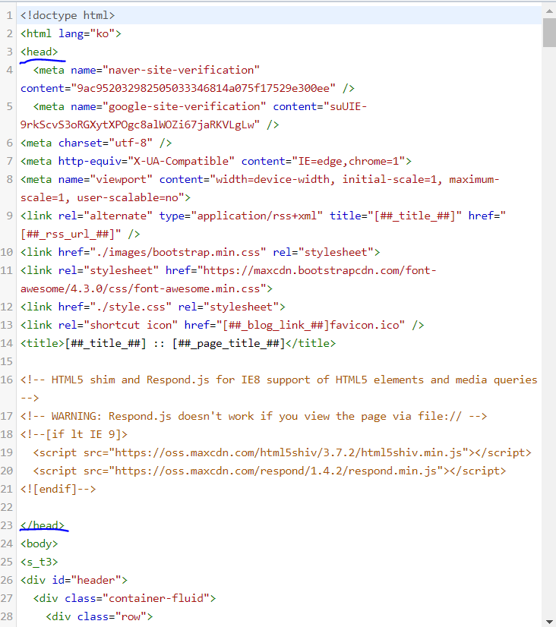Viewport: 556px width, 627px height.
Task: Click the opening <head> tag
Action: pyautogui.click(x=39, y=52)
